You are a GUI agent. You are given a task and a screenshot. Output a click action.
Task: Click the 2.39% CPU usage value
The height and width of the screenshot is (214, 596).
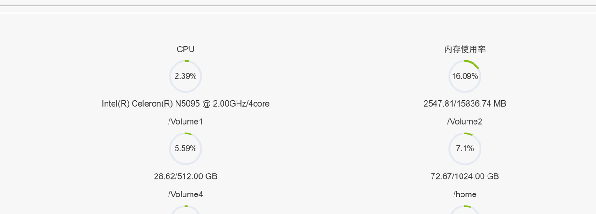click(185, 76)
